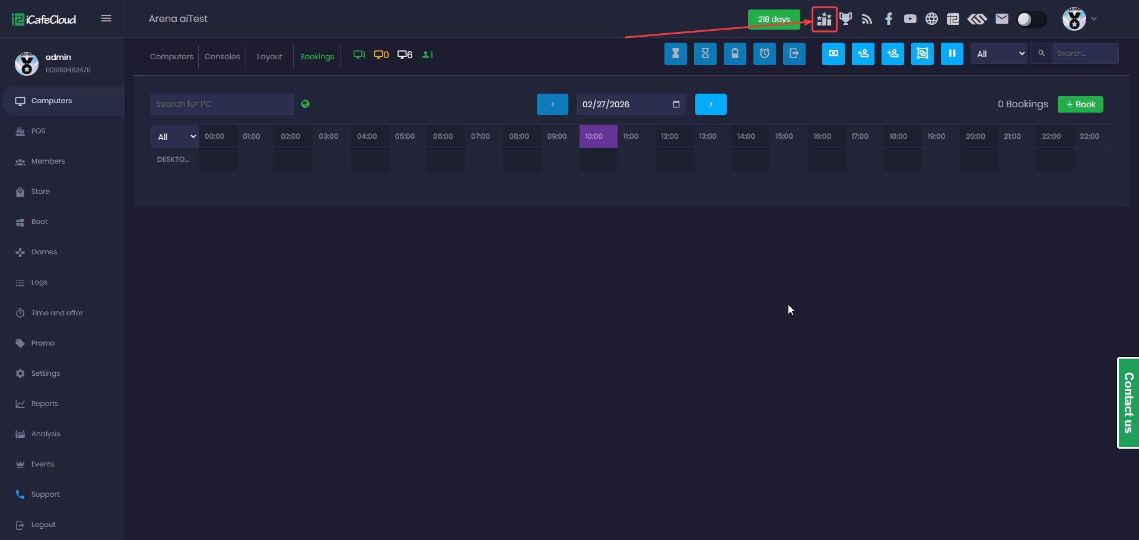Open Reports in the sidebar
The image size is (1139, 540).
click(44, 404)
